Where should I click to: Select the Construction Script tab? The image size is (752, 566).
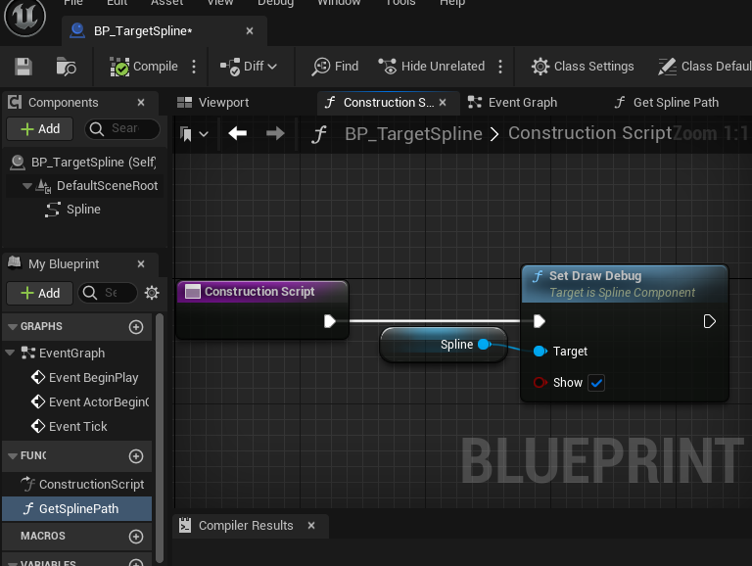pos(388,102)
